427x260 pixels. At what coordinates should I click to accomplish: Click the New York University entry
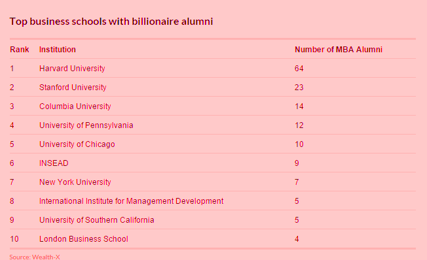click(x=75, y=182)
